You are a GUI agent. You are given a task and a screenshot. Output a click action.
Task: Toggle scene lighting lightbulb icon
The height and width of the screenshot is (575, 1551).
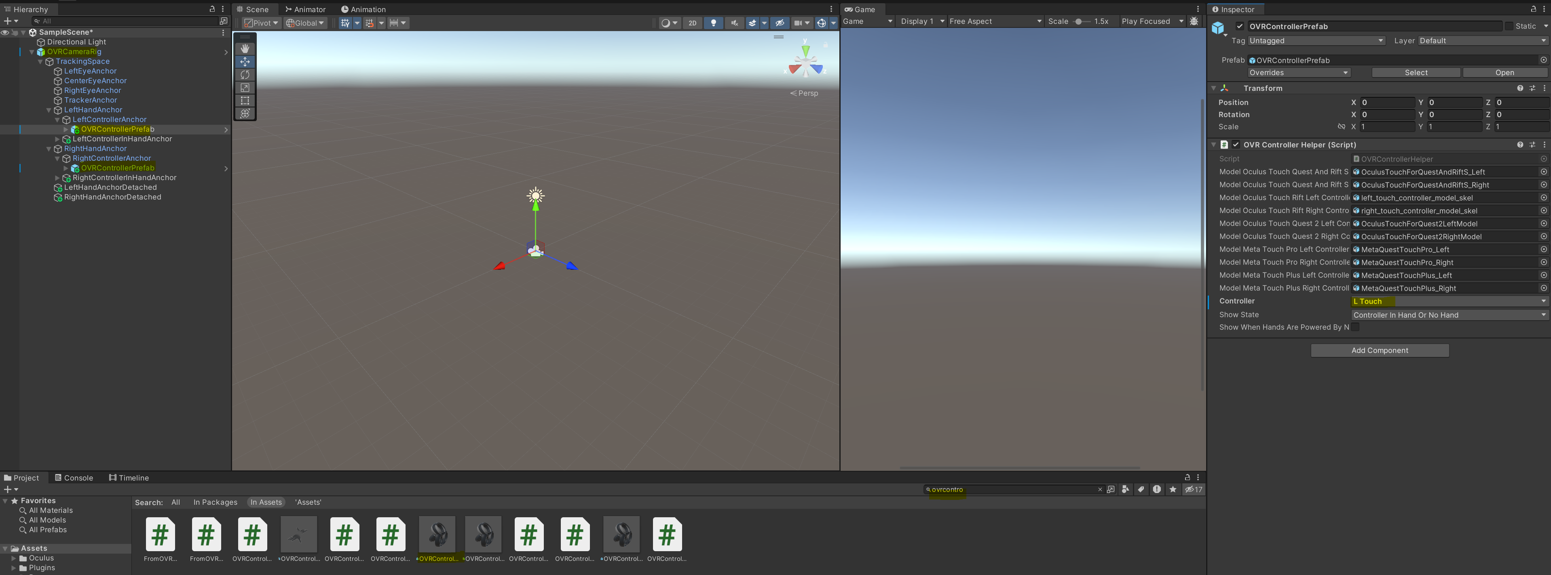pos(714,23)
